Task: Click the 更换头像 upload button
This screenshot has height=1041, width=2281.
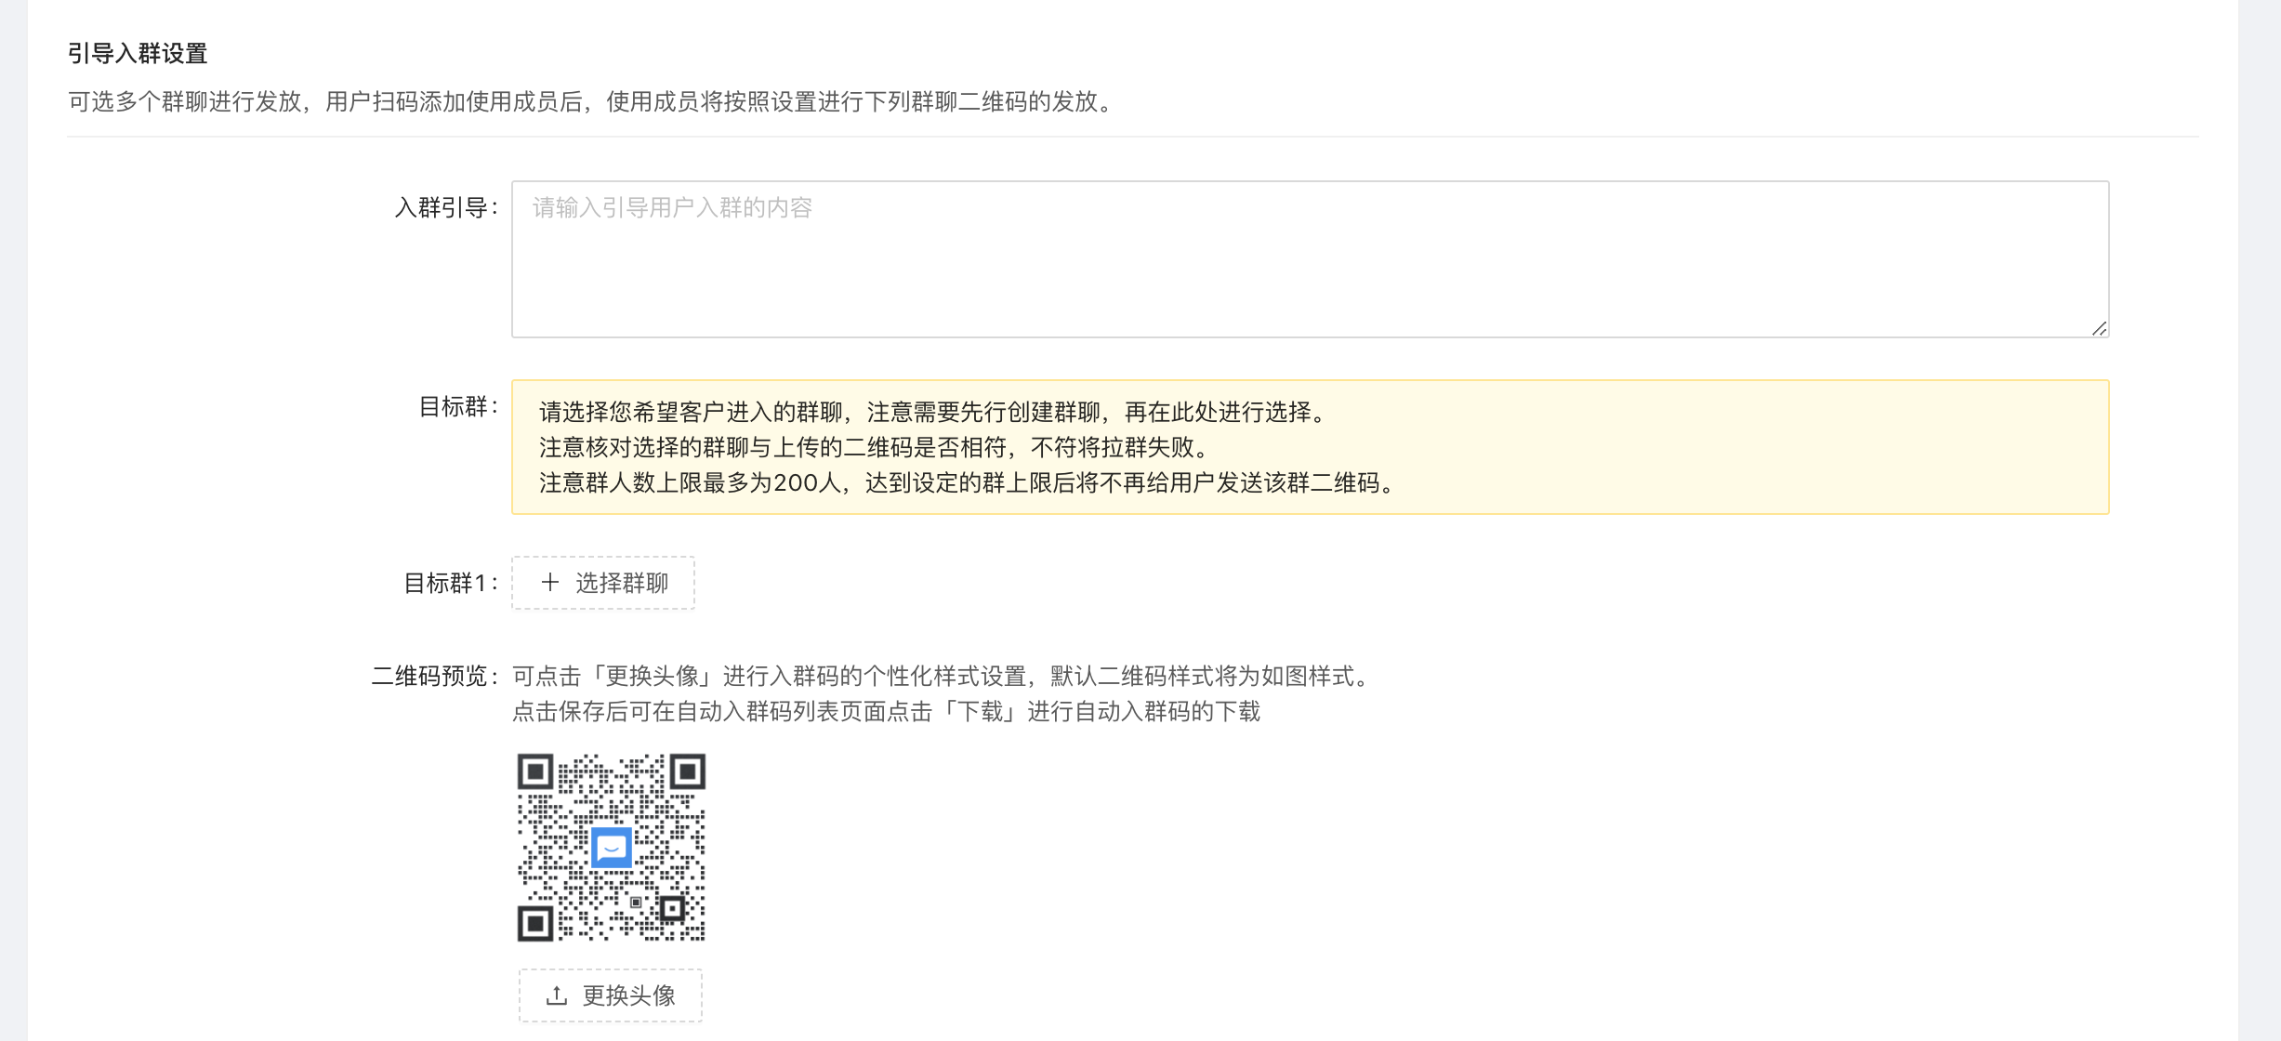Action: (610, 995)
